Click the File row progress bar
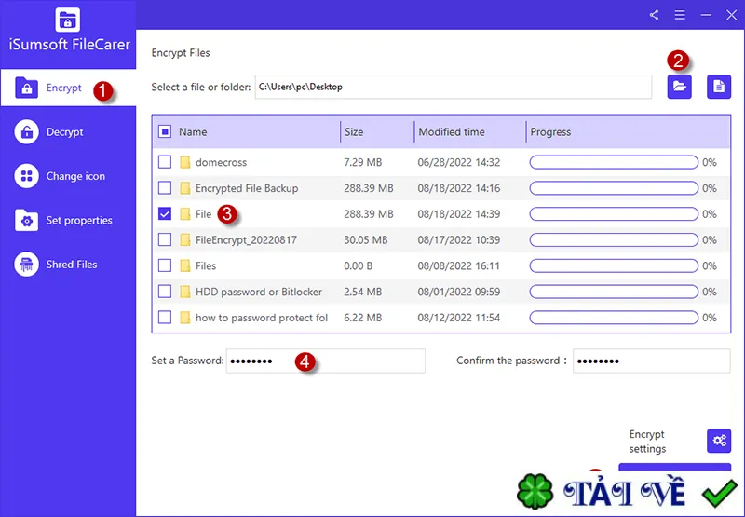 [614, 214]
